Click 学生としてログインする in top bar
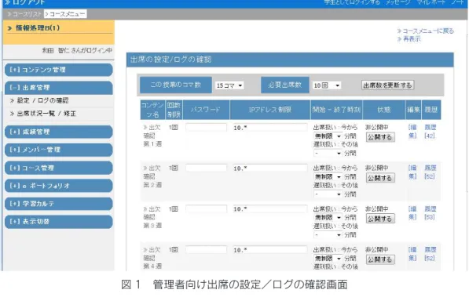 pos(352,2)
